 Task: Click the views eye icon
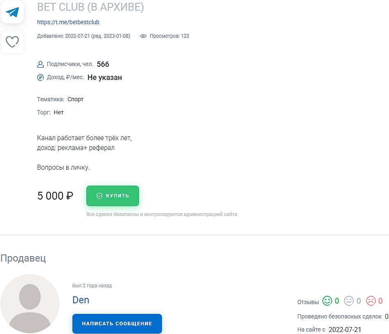(143, 36)
